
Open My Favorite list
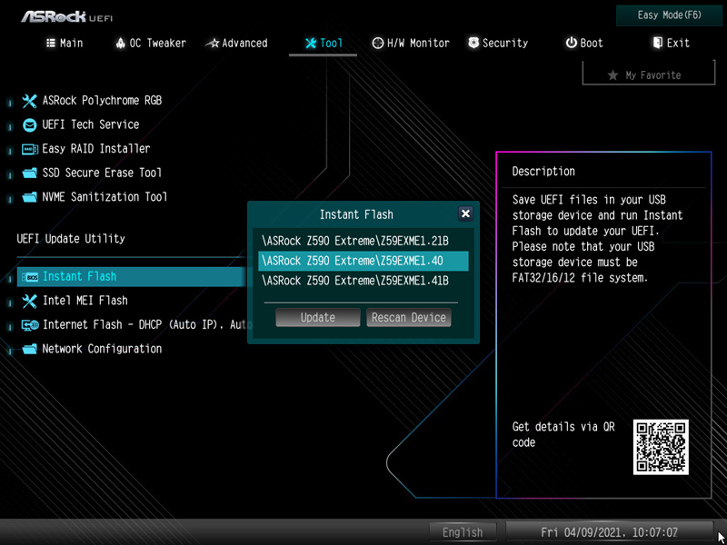[x=649, y=74]
